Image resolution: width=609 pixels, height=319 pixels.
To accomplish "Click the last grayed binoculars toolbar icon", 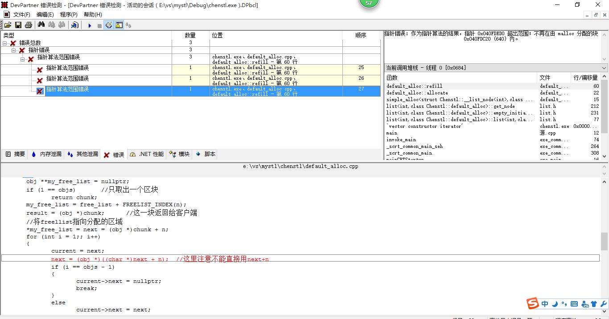I will click(x=62, y=25).
